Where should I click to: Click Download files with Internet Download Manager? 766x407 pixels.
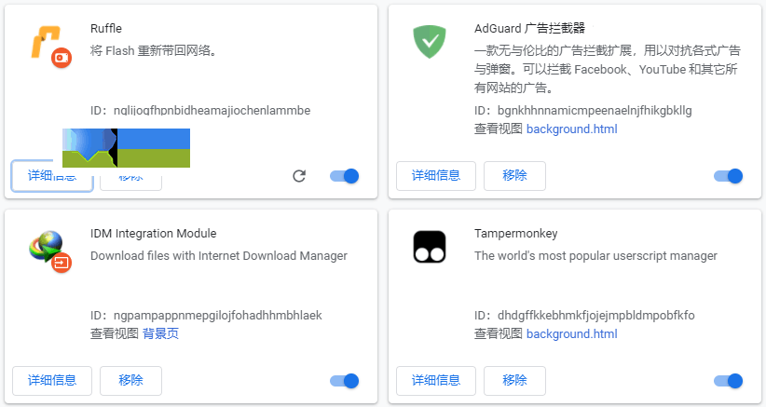click(219, 256)
